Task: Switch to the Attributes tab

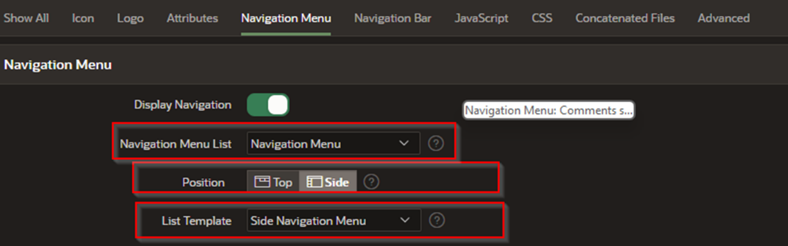Action: point(192,18)
